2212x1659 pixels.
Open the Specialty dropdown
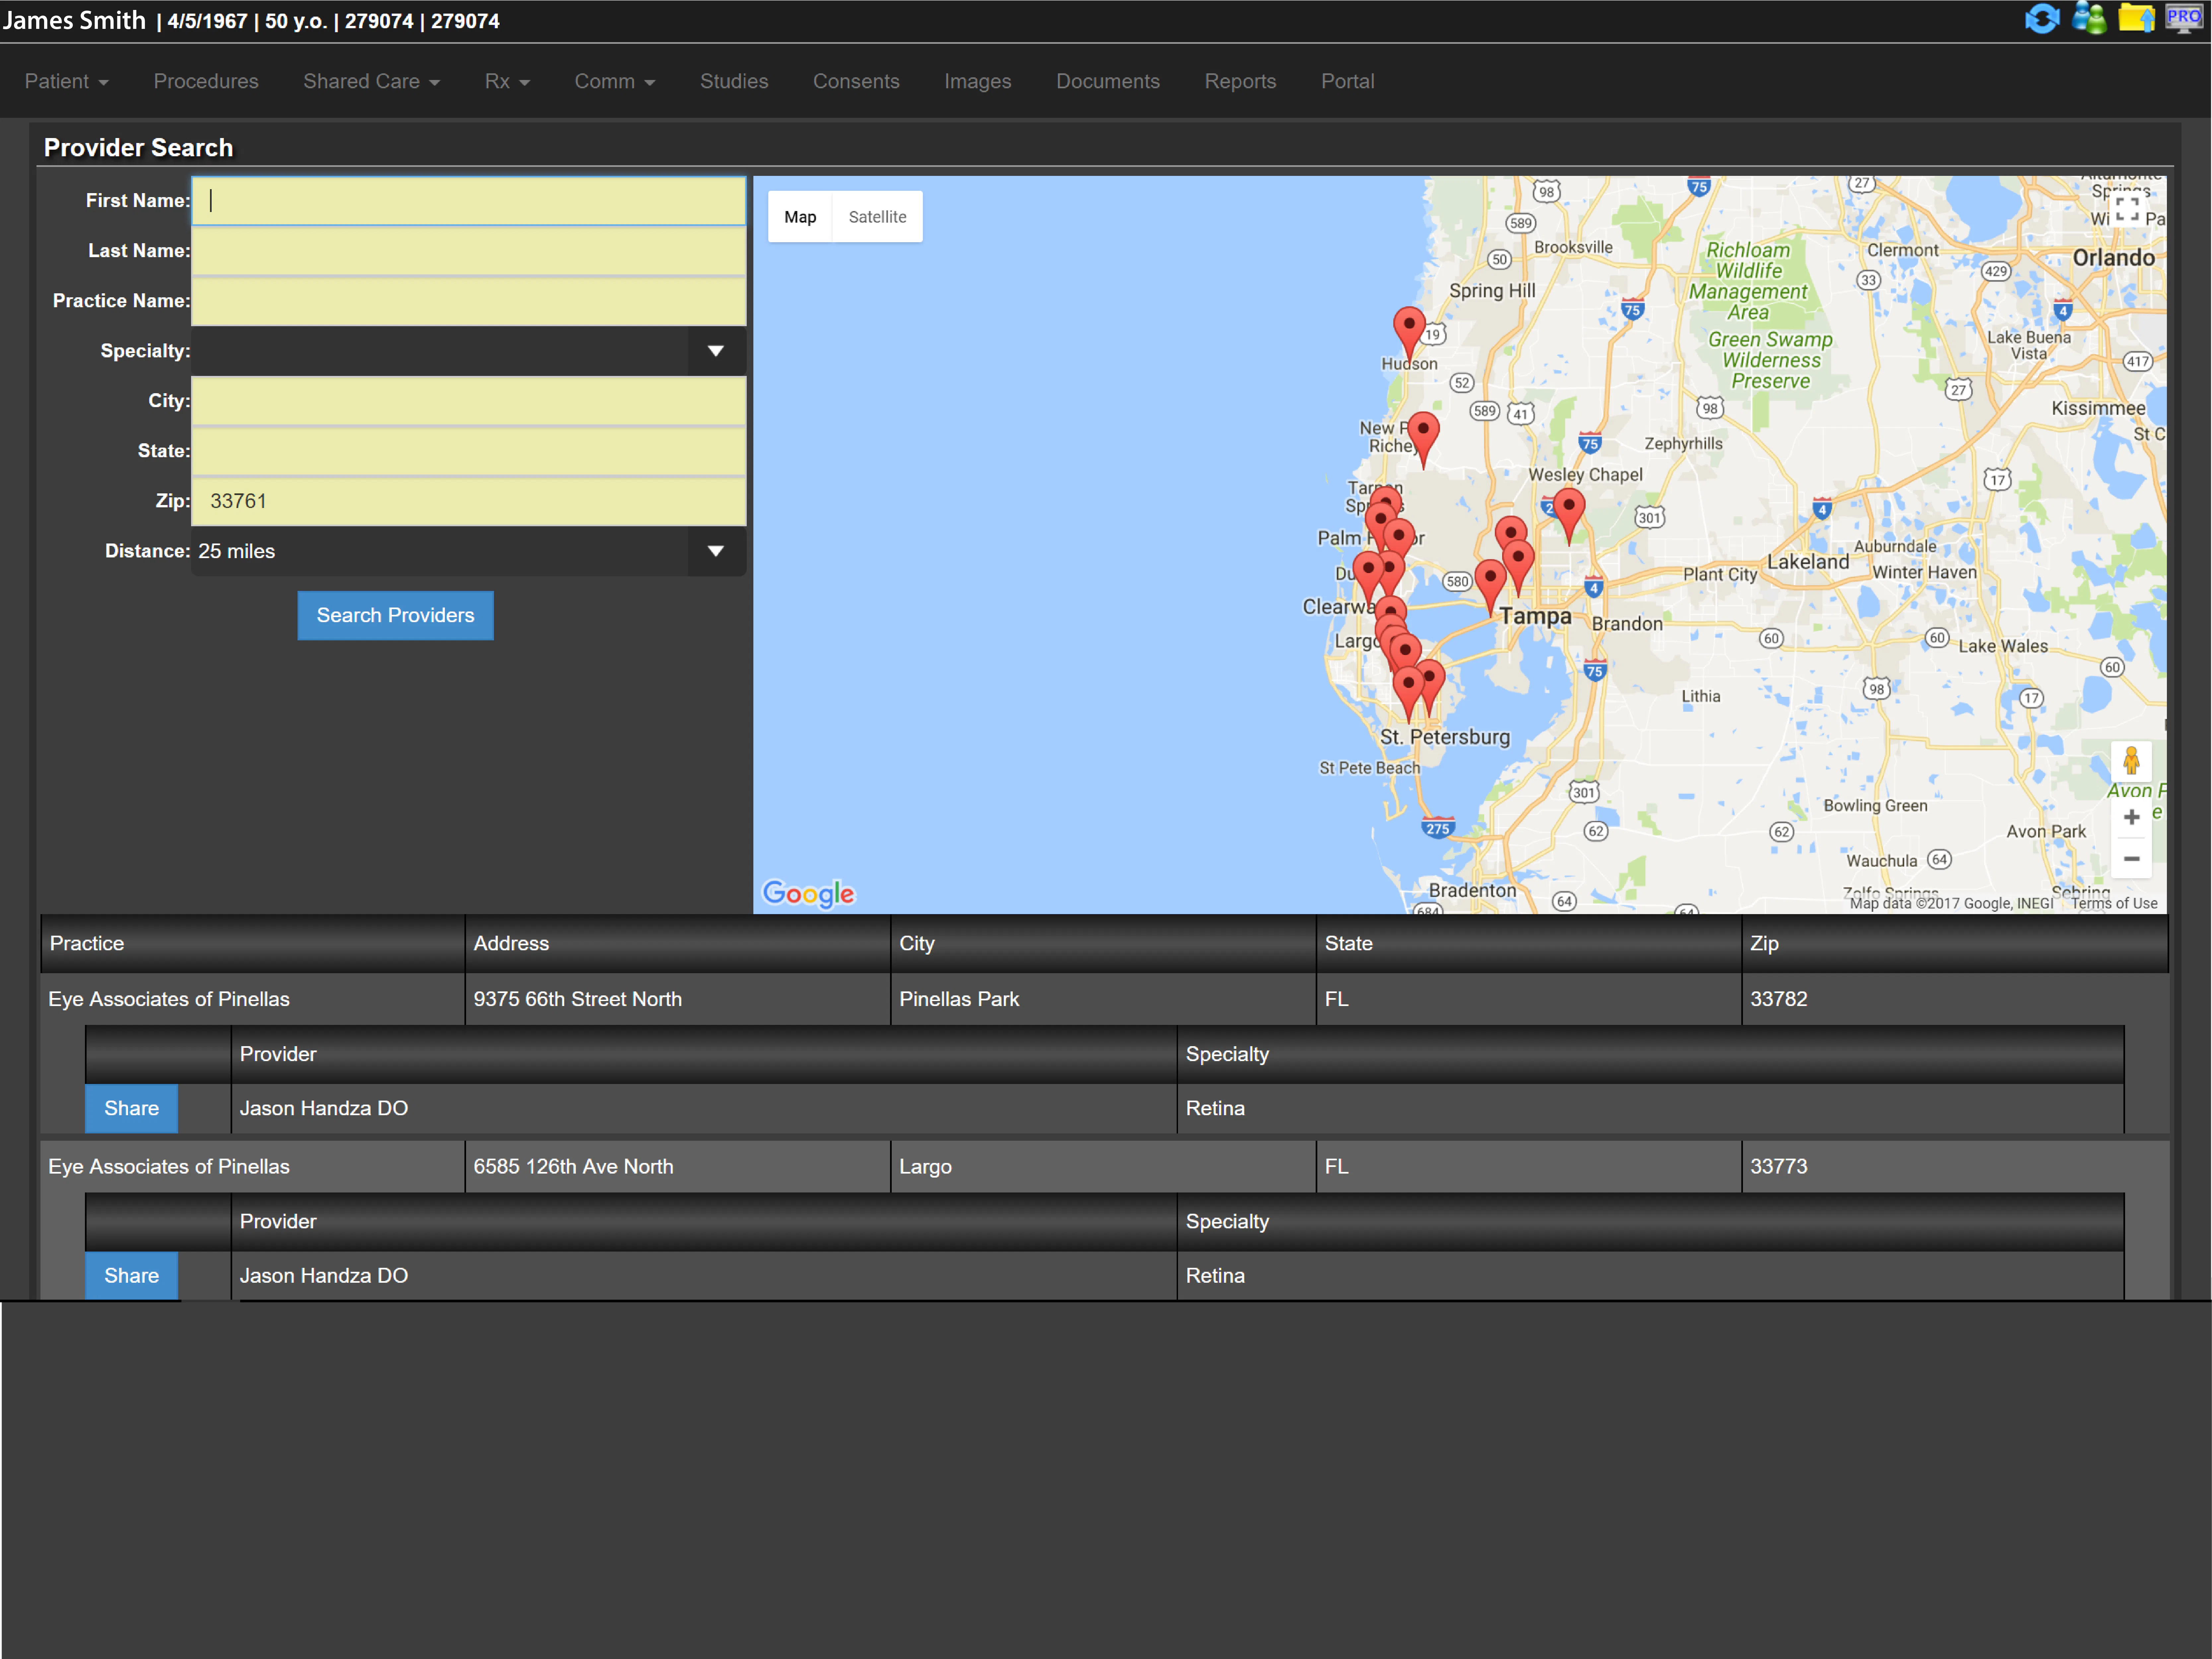click(468, 351)
